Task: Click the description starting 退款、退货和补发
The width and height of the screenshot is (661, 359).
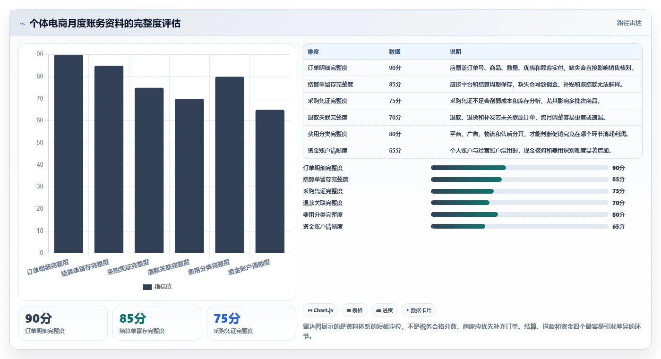Action: click(528, 118)
